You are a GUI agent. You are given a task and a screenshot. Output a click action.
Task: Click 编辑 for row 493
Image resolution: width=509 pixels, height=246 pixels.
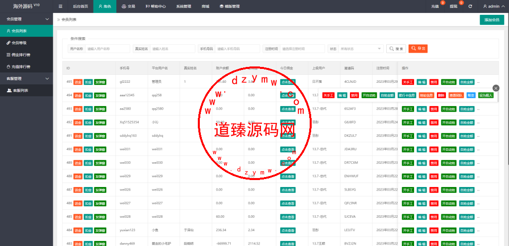[x=422, y=109]
